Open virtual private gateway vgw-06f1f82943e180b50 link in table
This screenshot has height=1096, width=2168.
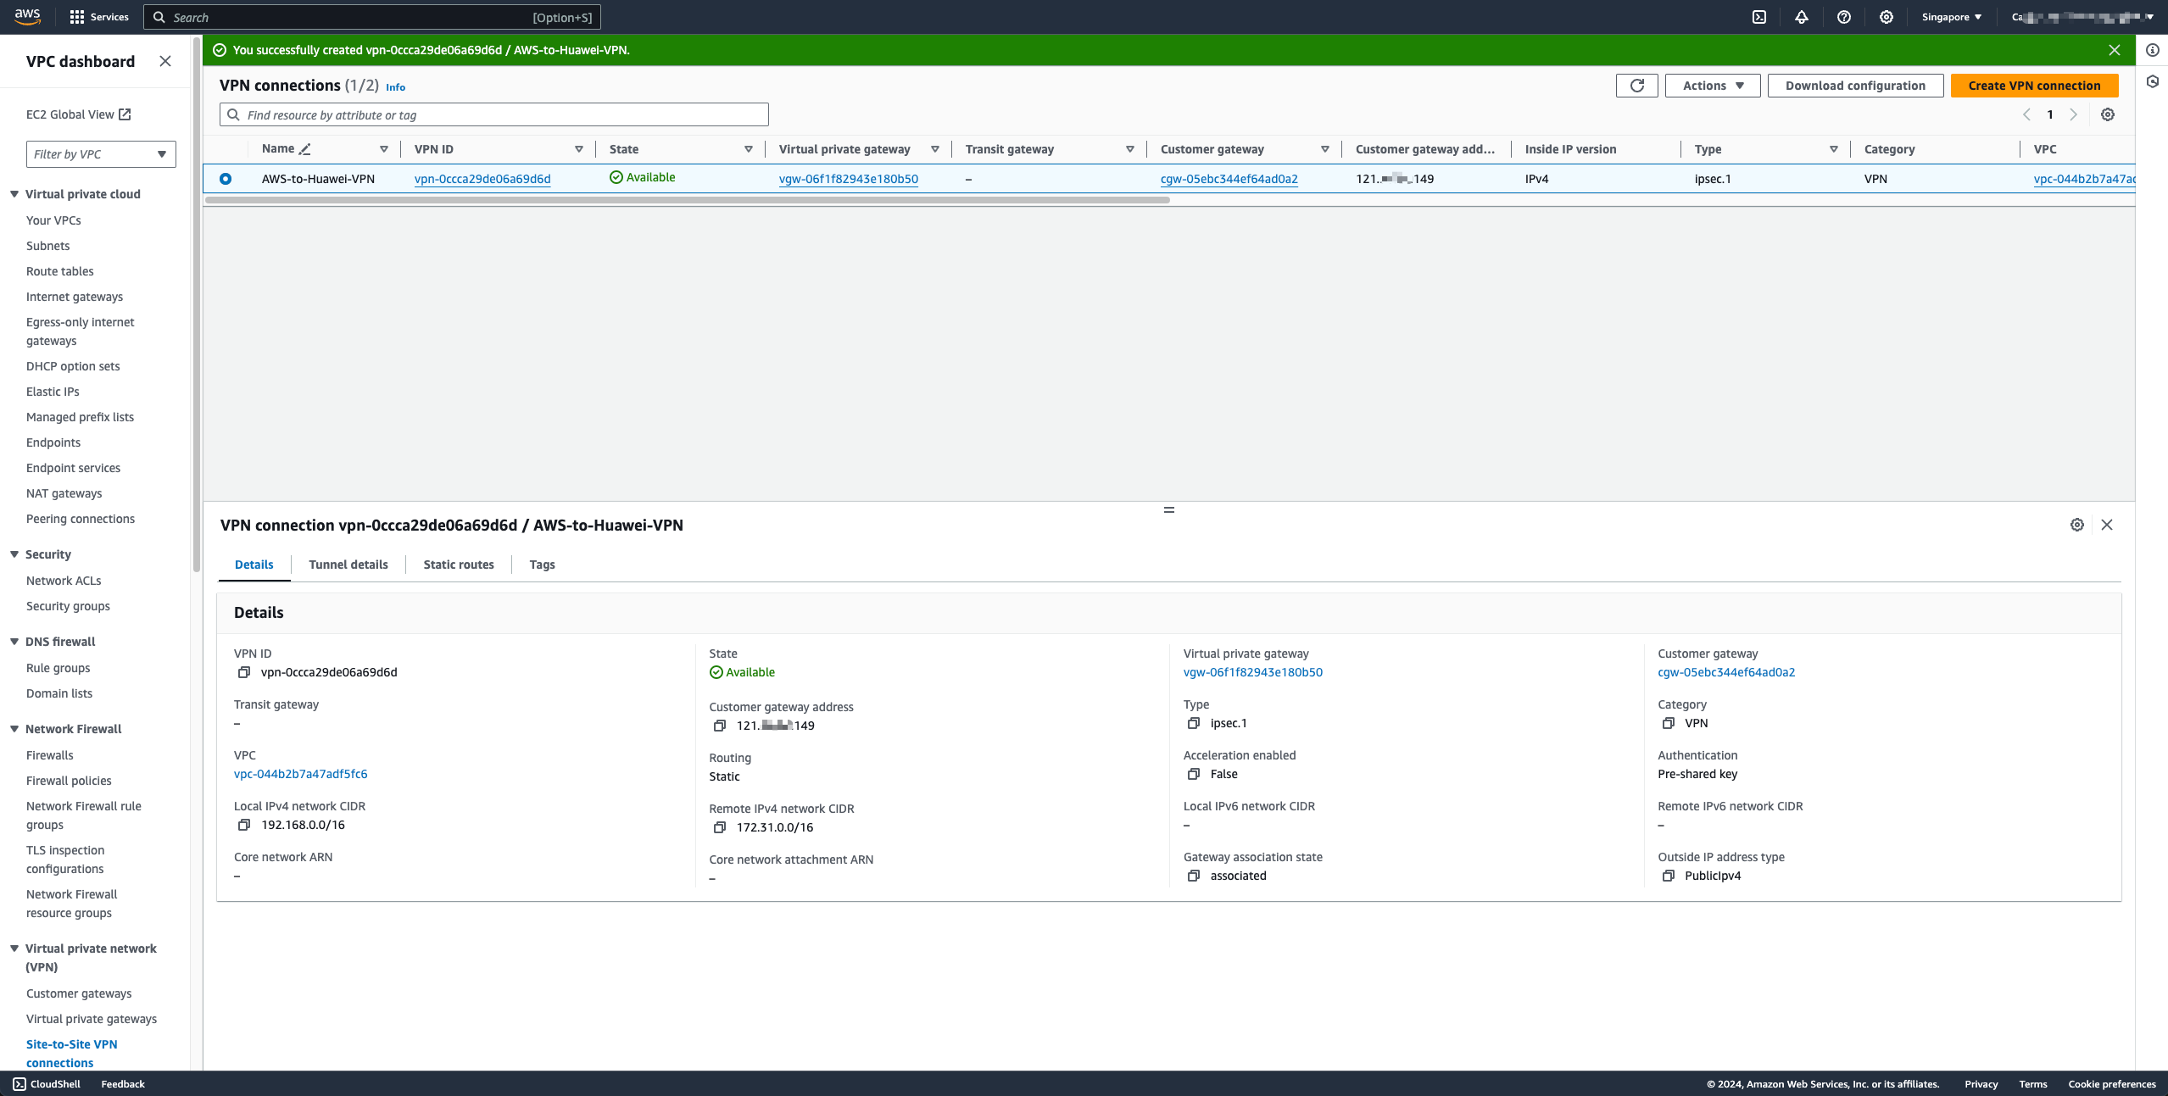pos(848,179)
